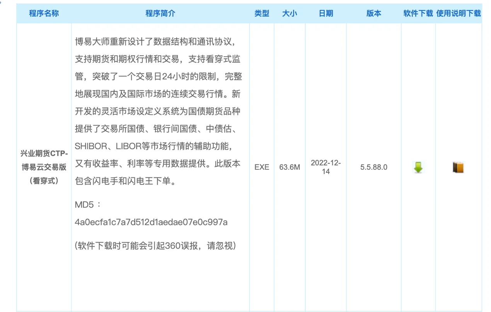Viewport: 491px width, 312px height.
Task: Click the 360误报 notice text line
Action: pos(155,246)
